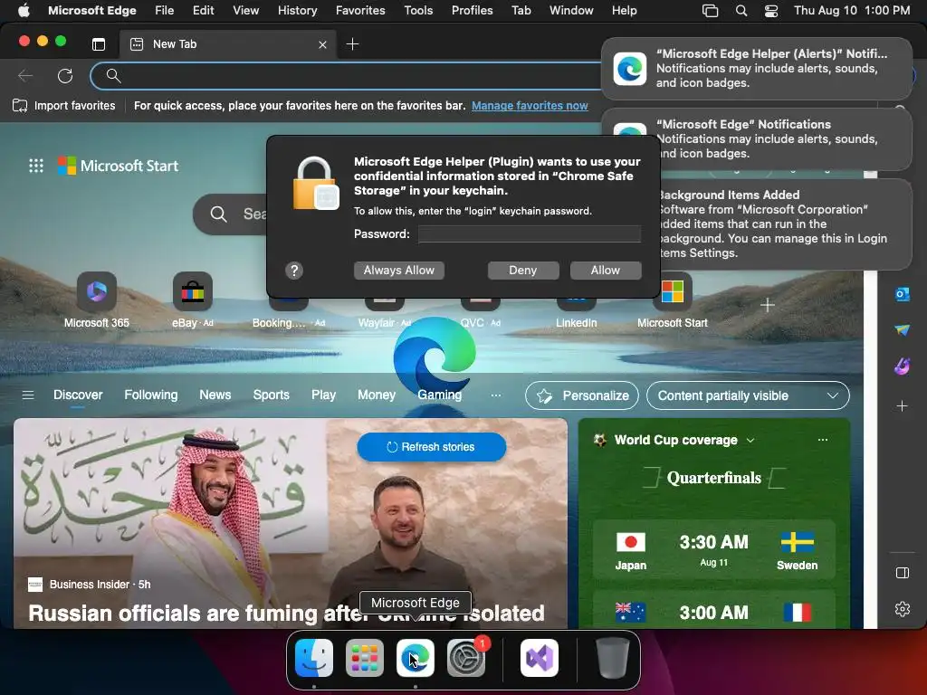Reload the current page
The width and height of the screenshot is (927, 695).
point(65,76)
